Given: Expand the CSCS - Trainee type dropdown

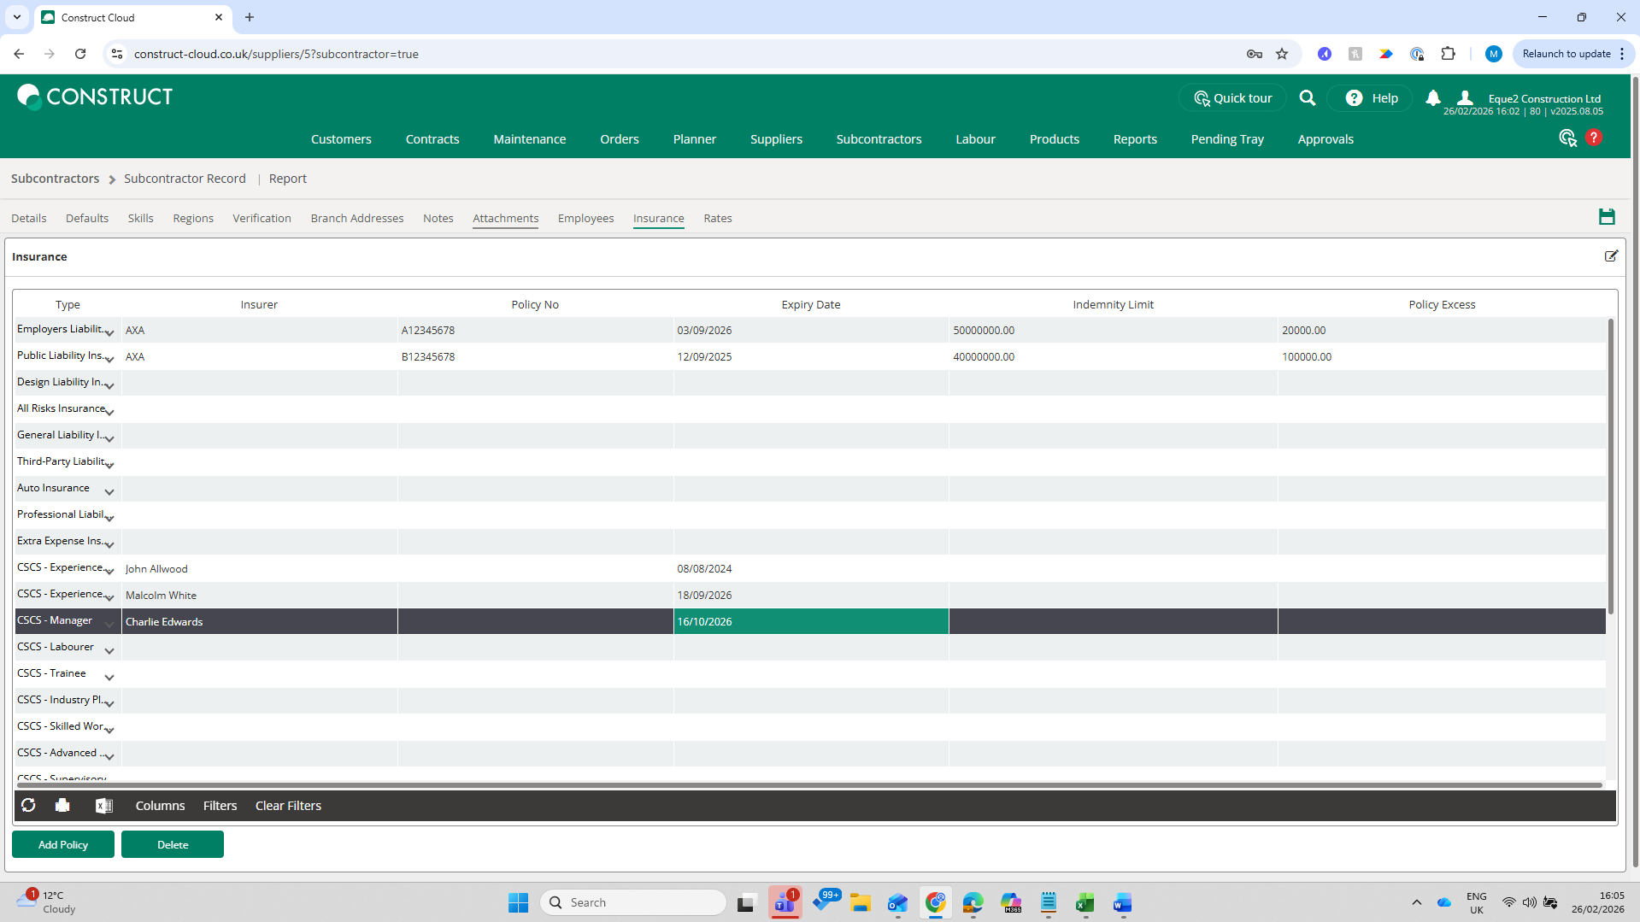Looking at the screenshot, I should pos(109,677).
